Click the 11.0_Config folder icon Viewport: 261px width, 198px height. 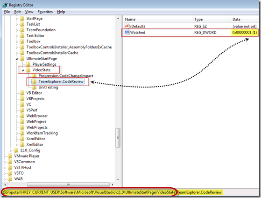point(16,150)
